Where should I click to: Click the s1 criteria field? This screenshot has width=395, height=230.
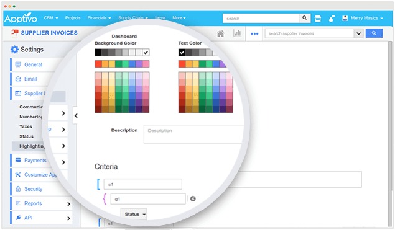(x=143, y=184)
